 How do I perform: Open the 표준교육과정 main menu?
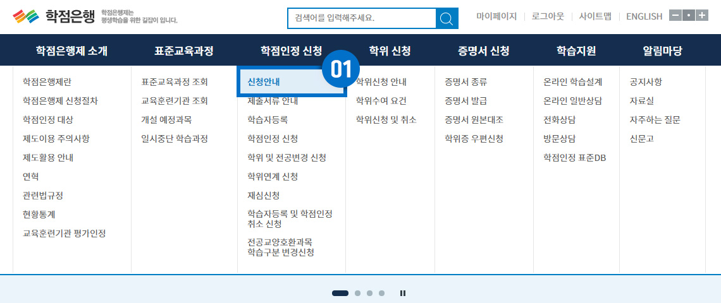point(183,51)
